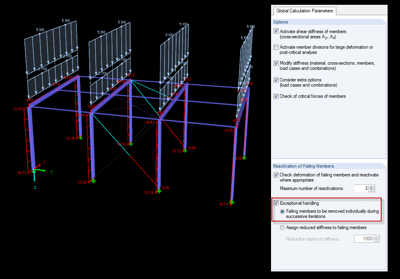Viewport: 400px width, 279px height.
Task: Enable member divisions for large deformation
Action: pyautogui.click(x=276, y=47)
